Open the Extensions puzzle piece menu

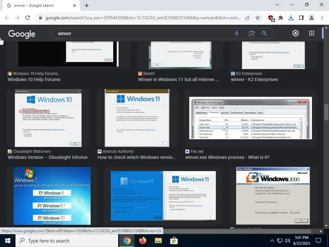tap(281, 18)
